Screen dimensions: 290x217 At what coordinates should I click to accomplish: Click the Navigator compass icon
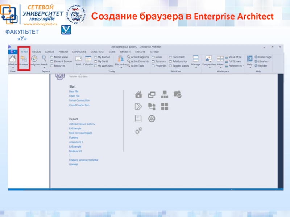coord(34,59)
